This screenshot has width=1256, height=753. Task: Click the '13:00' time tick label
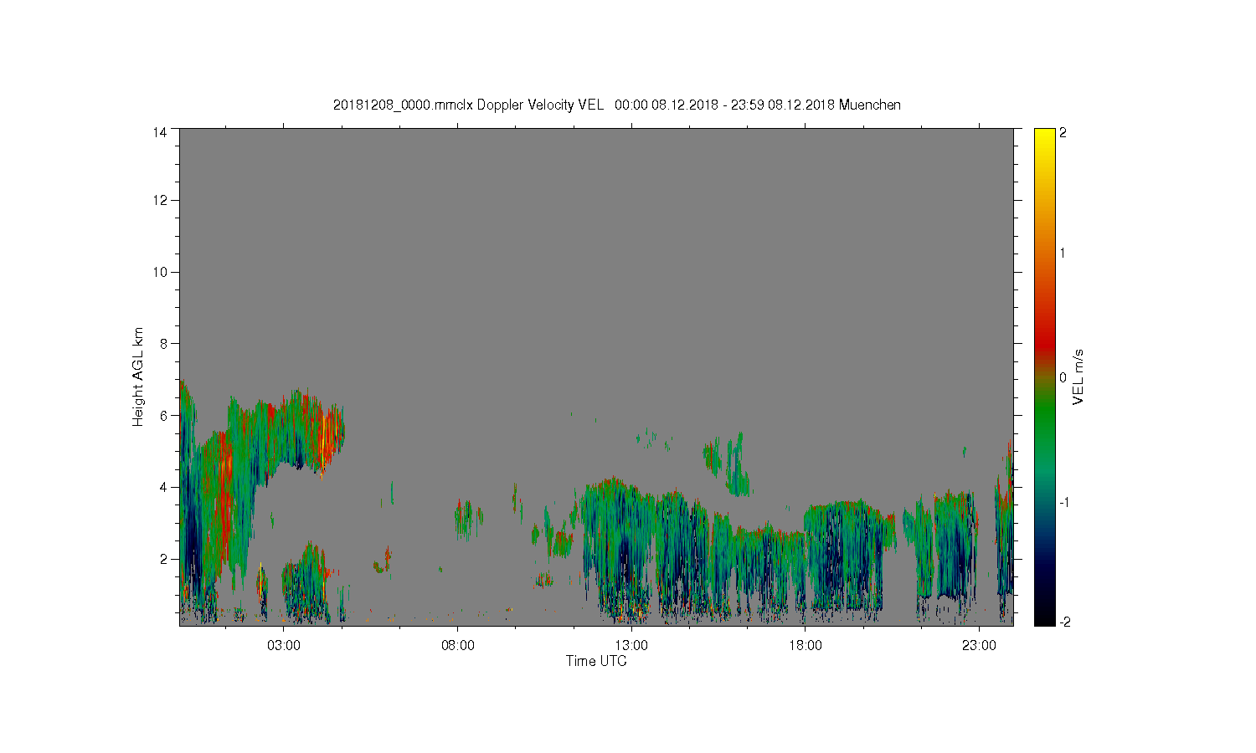point(631,646)
